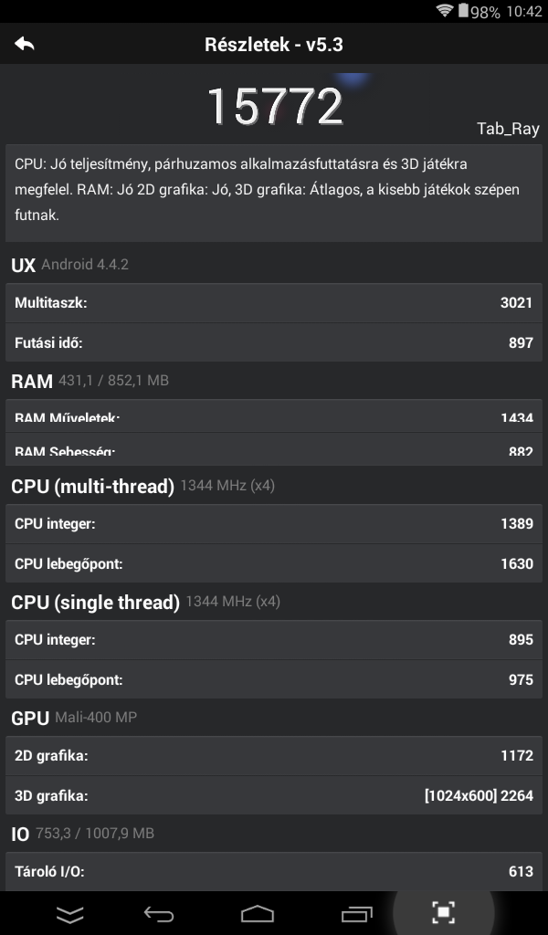Image resolution: width=548 pixels, height=935 pixels.
Task: Select the 3D grafika score row
Action: [274, 795]
